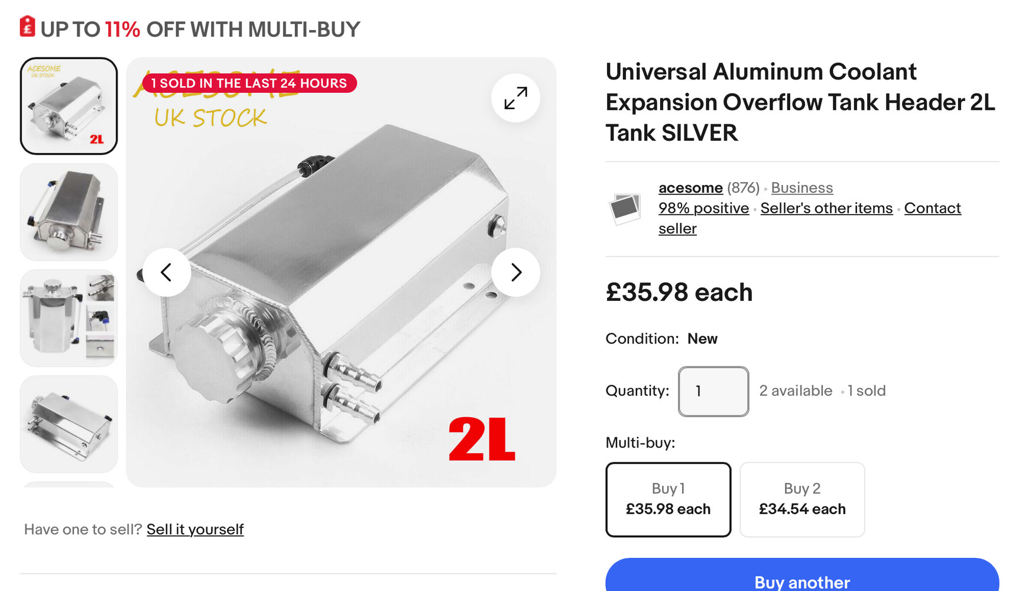Open Seller's other items link
1032x591 pixels.
pyautogui.click(x=826, y=209)
